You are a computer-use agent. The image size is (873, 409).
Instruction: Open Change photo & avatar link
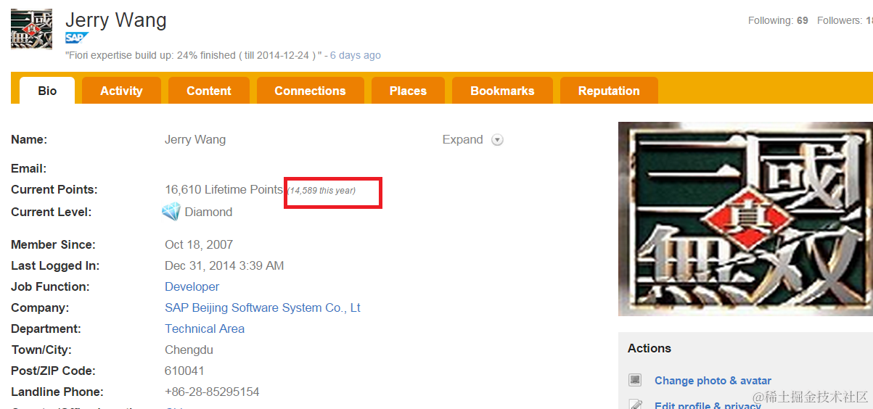[713, 380]
